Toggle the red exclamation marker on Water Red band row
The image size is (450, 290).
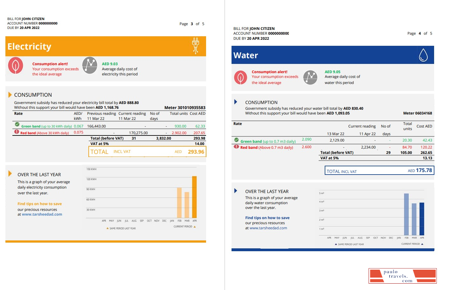(236, 147)
